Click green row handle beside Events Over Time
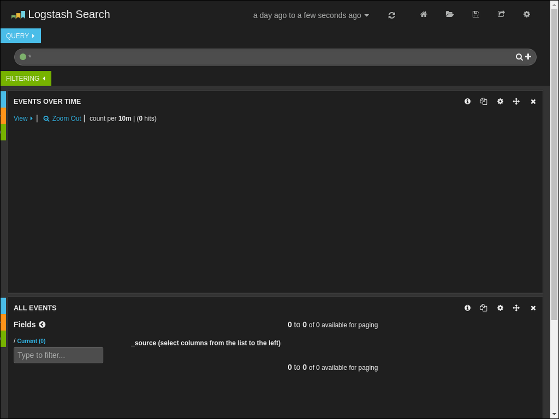Image resolution: width=559 pixels, height=419 pixels. tap(3, 132)
